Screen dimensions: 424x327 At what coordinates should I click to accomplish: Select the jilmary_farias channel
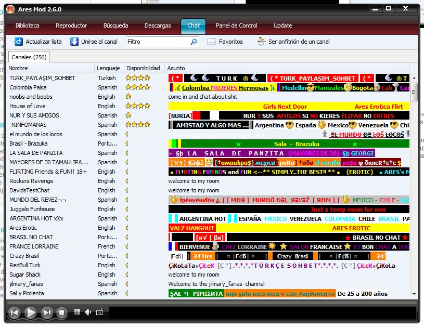tap(208, 284)
